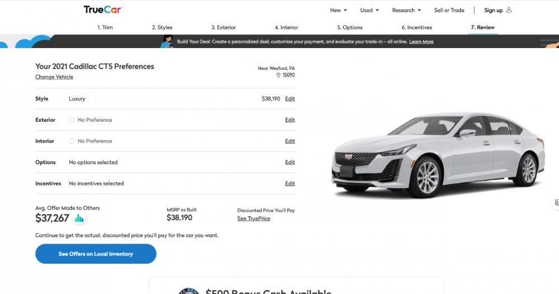Open the Research dropdown menu

[406, 10]
